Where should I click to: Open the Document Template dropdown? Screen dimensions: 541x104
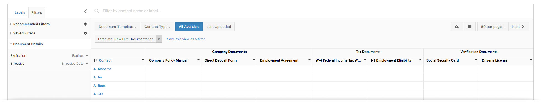(118, 27)
